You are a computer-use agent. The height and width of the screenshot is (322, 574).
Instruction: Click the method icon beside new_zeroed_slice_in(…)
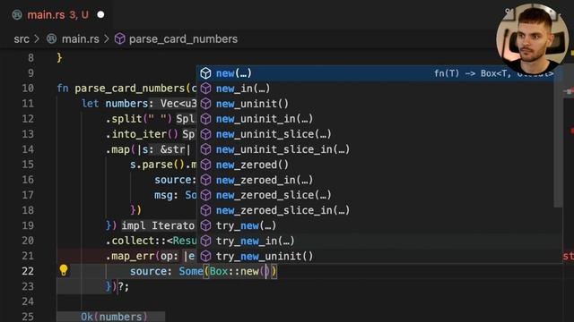tap(205, 211)
